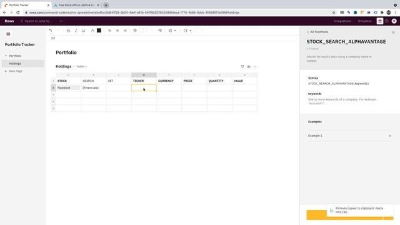Toggle Bold formatting in the toolbar
The image size is (400, 225).
[68, 31]
